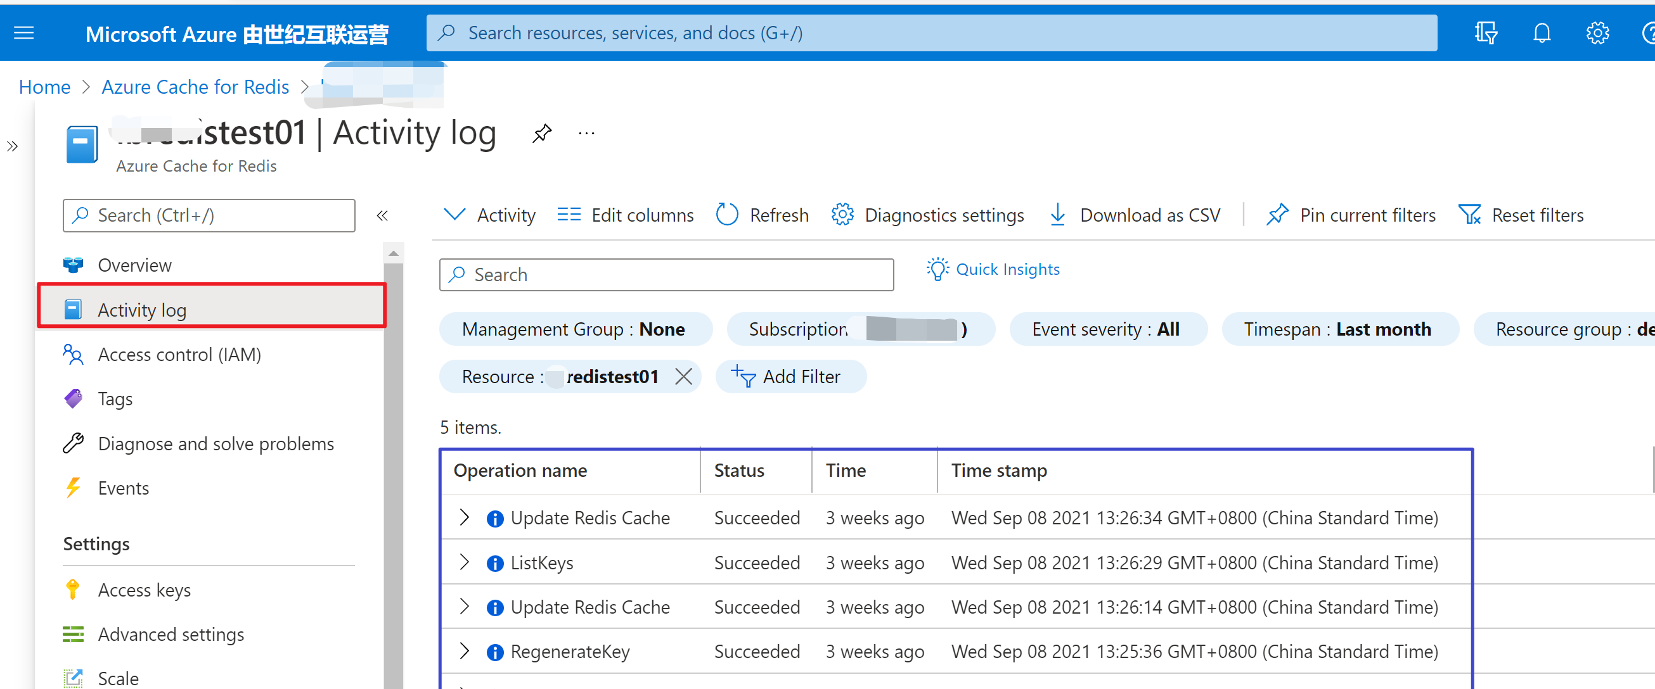Open Management Group filter pill
The height and width of the screenshot is (689, 1655).
coord(576,329)
